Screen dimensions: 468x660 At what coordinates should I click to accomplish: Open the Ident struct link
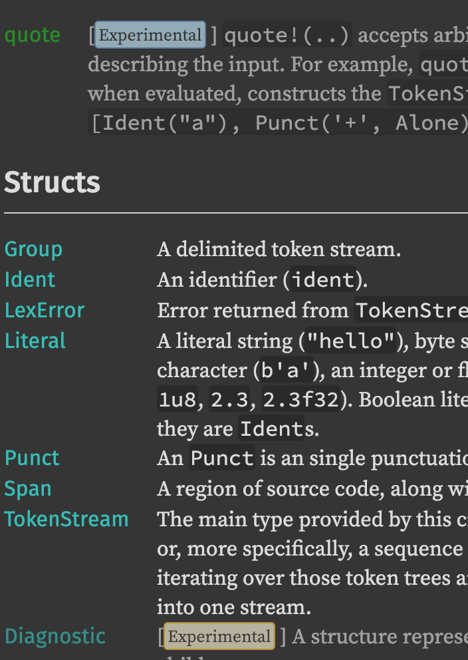coord(30,280)
